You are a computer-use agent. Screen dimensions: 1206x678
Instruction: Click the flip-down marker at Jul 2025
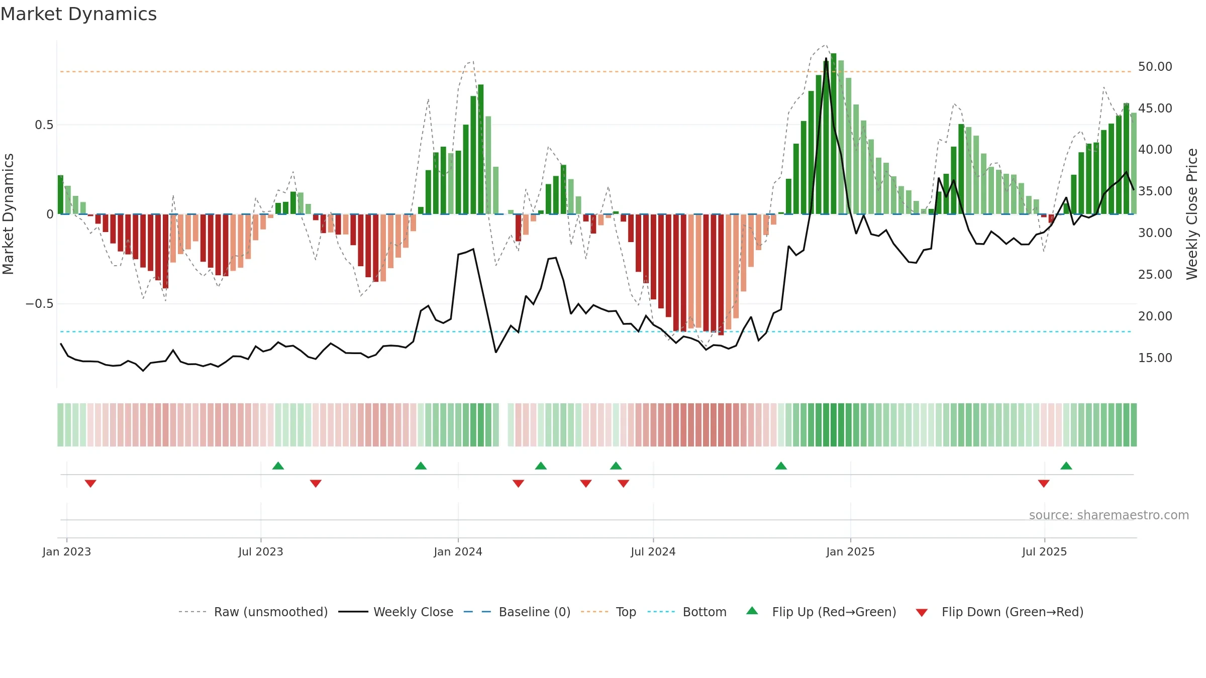pyautogui.click(x=1044, y=483)
